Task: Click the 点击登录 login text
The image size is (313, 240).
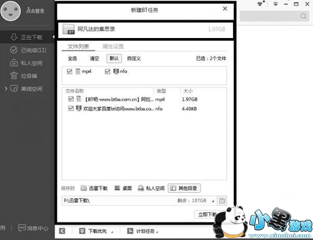Action: 35,11
